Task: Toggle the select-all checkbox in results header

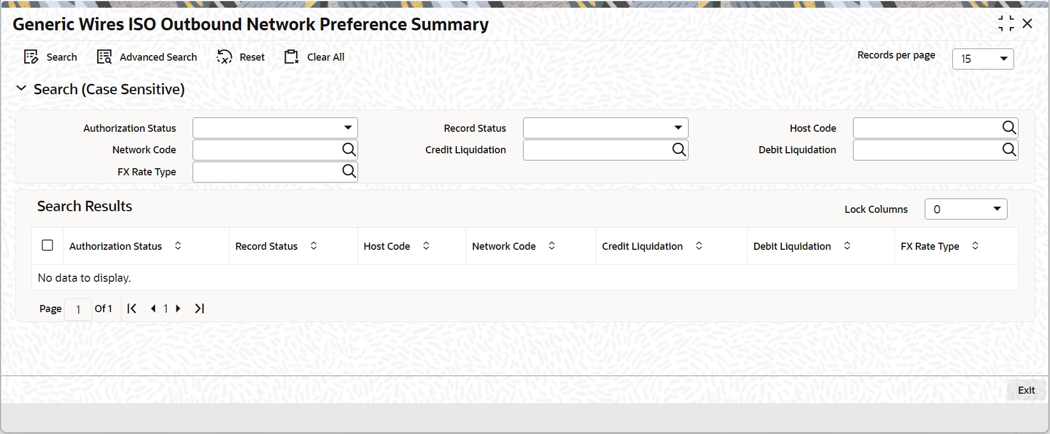Action: pos(47,245)
